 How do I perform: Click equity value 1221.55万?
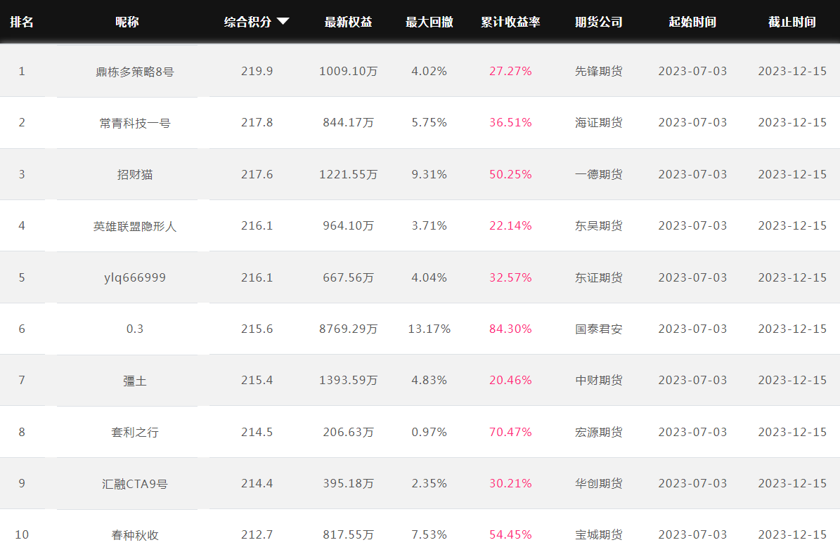pyautogui.click(x=348, y=175)
